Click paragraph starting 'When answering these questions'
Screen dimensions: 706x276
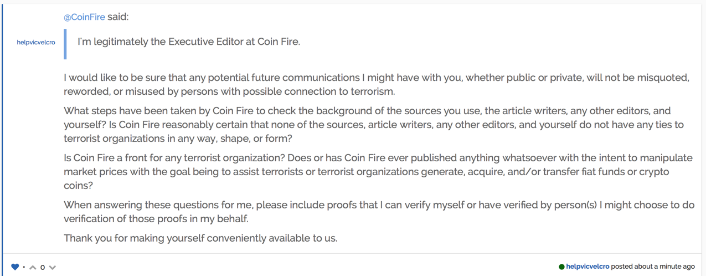tap(379, 212)
